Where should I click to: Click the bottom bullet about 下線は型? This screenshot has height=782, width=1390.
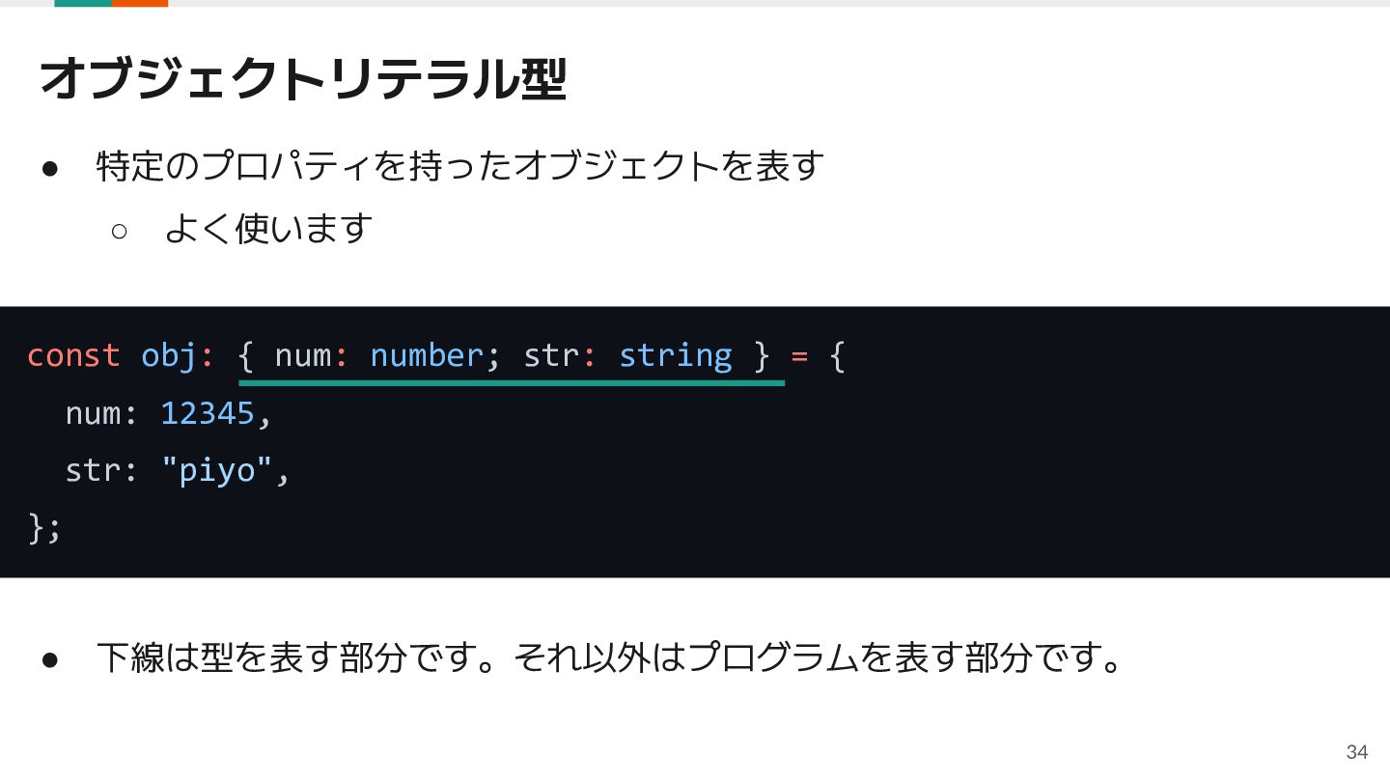[610, 658]
